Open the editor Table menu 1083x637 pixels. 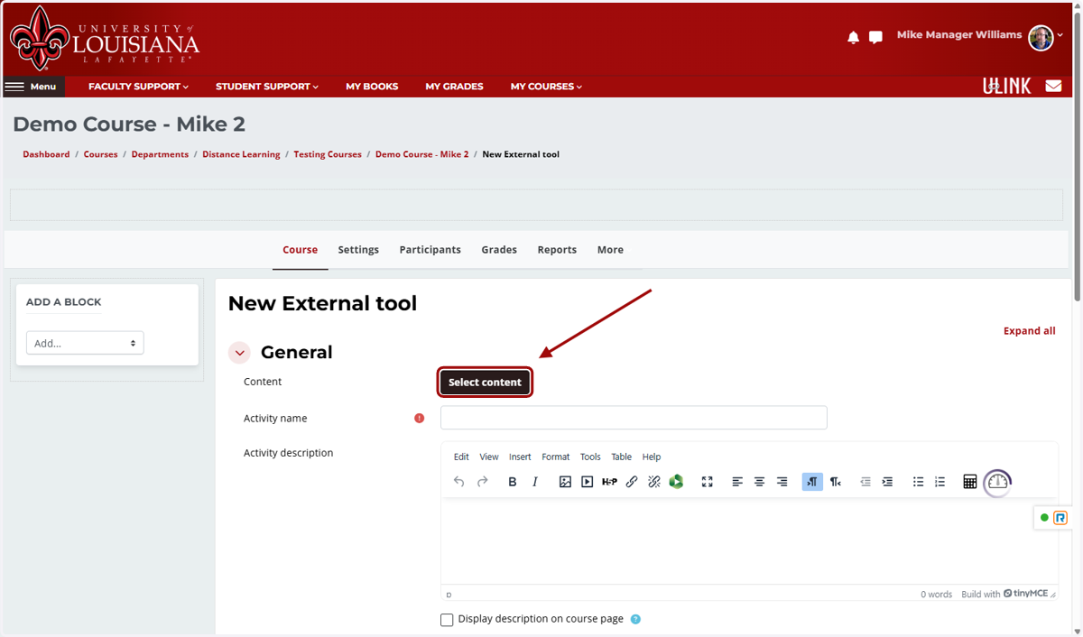(622, 457)
